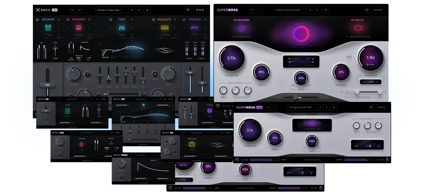Click the Bus Sat mode icon in small rack
Screen dimensions: 421x196
pos(67,111)
